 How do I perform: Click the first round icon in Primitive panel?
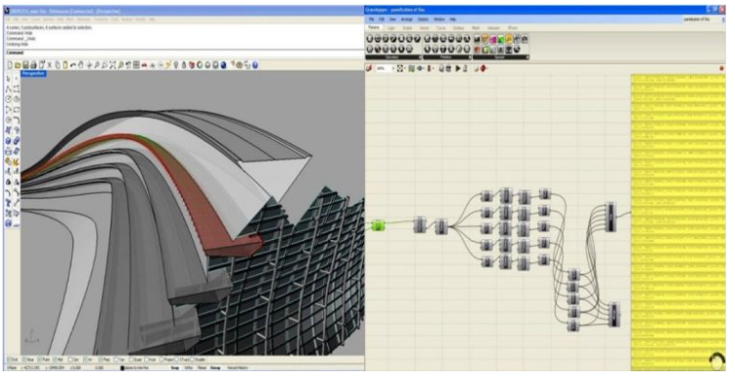tap(427, 39)
